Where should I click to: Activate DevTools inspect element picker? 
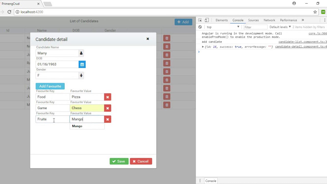(200, 20)
